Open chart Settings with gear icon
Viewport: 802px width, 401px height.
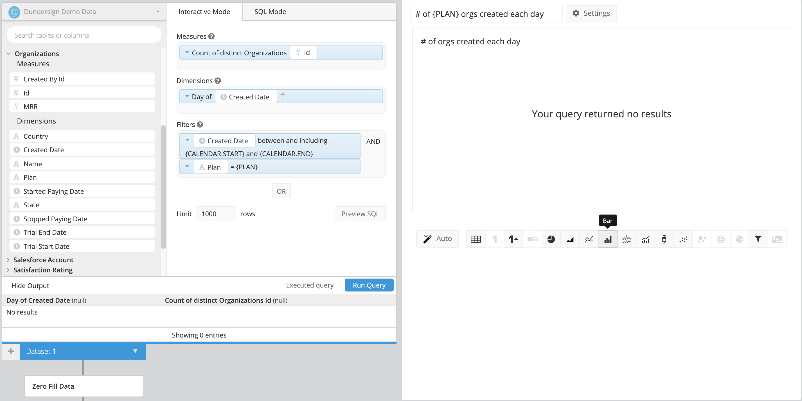[591, 13]
